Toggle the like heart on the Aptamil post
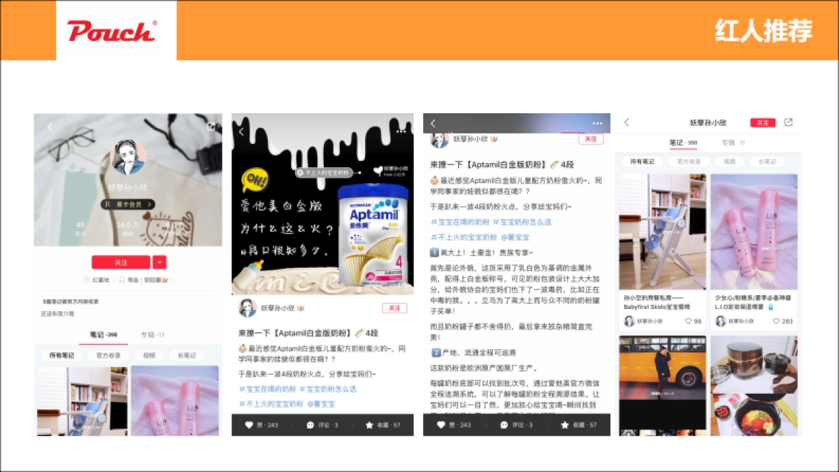 coord(249,424)
